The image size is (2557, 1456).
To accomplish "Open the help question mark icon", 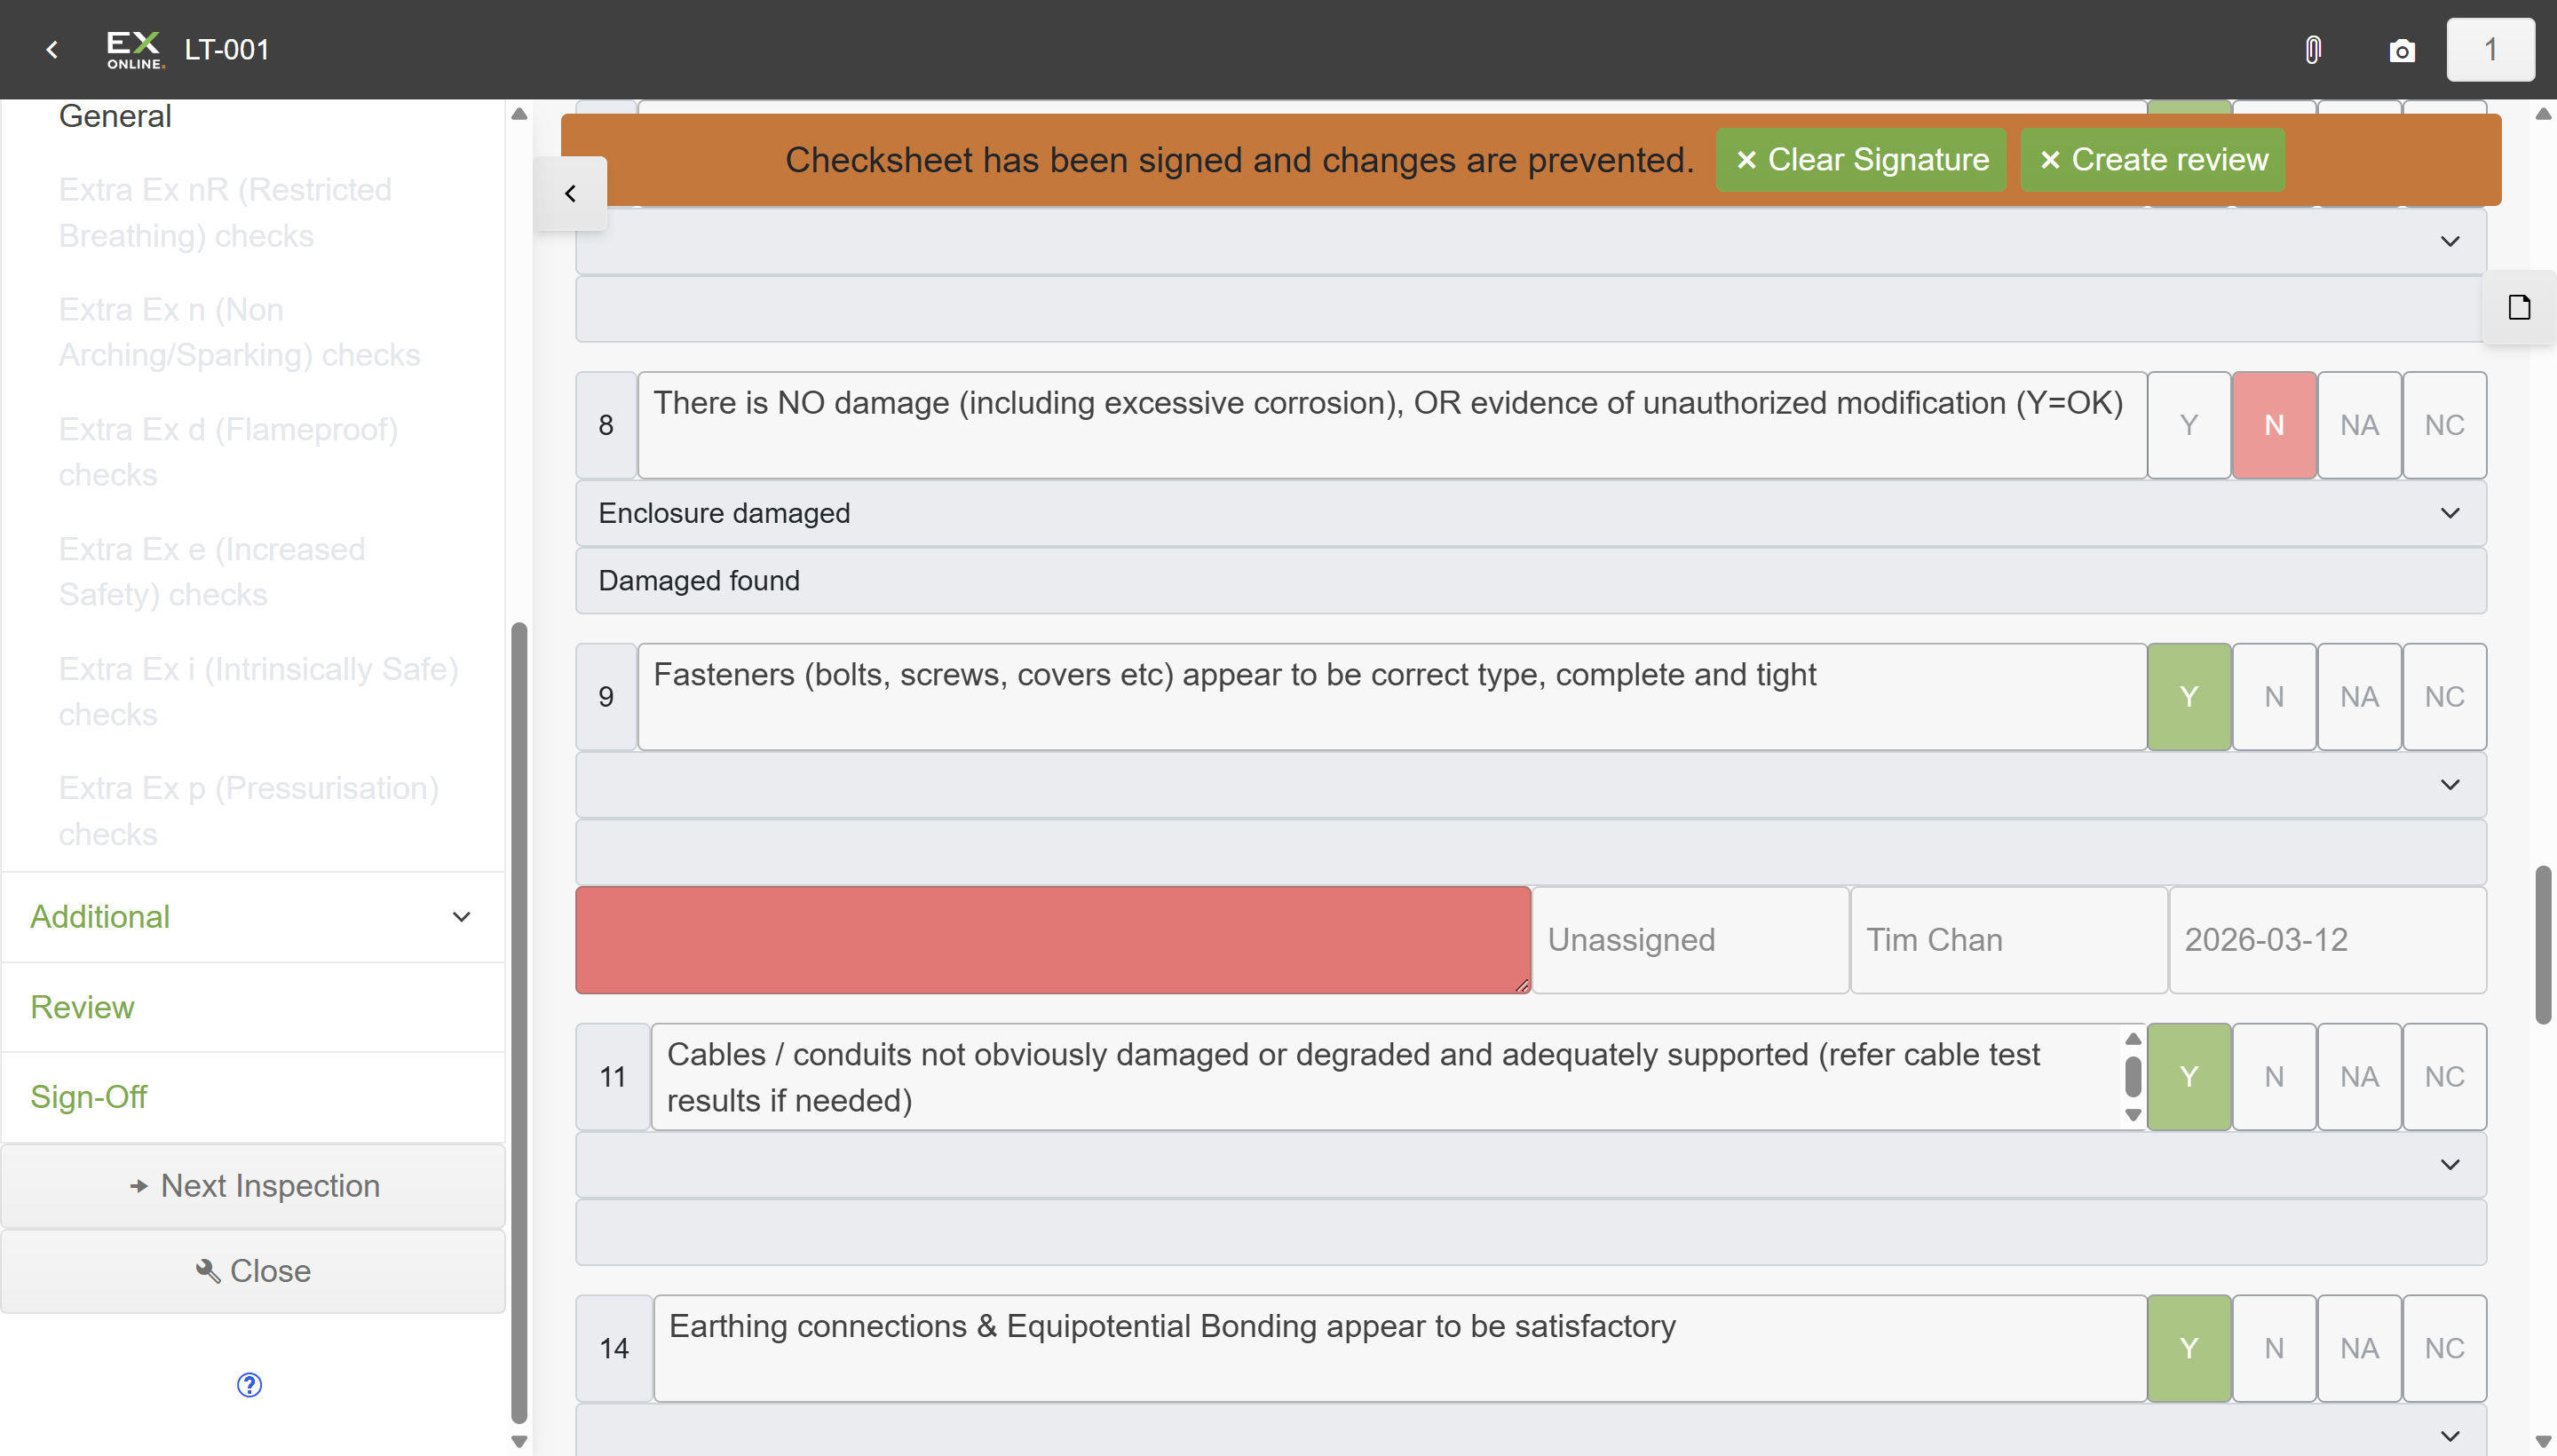I will point(249,1384).
